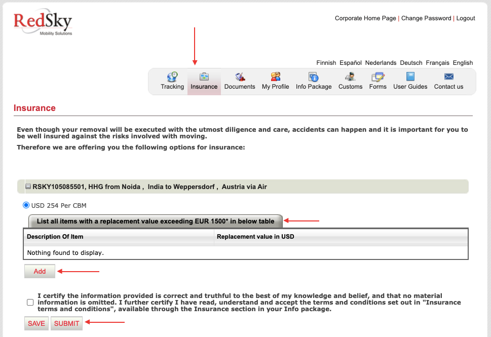Screen dimensions: 491x337
Task: Open the My Profile people icon
Action: tap(276, 77)
